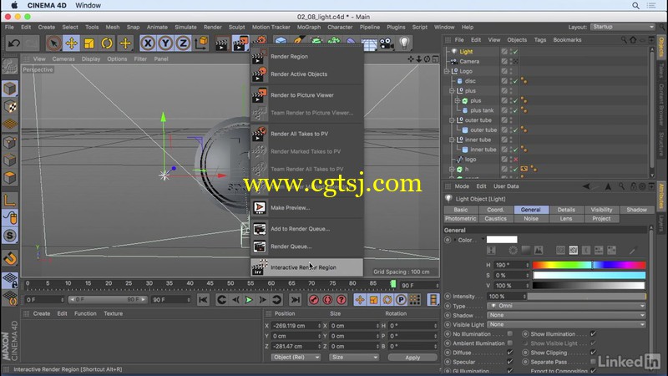Toggle X axis lock
This screenshot has width=668, height=376.
click(148, 43)
